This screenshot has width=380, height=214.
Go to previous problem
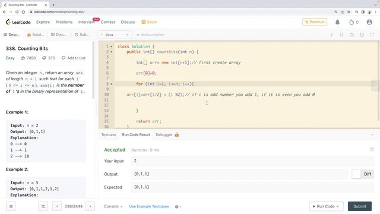[57, 206]
